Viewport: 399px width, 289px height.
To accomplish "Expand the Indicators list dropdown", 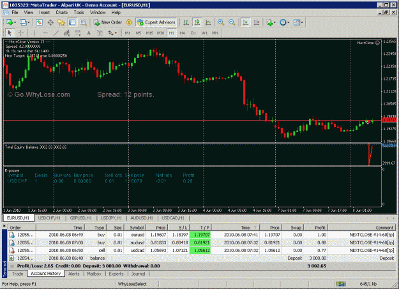I will 275,22.
